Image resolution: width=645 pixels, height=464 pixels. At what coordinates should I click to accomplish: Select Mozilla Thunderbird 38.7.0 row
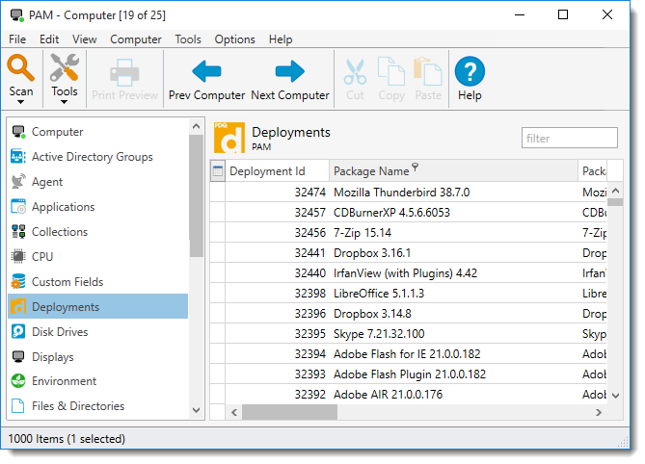coord(409,193)
